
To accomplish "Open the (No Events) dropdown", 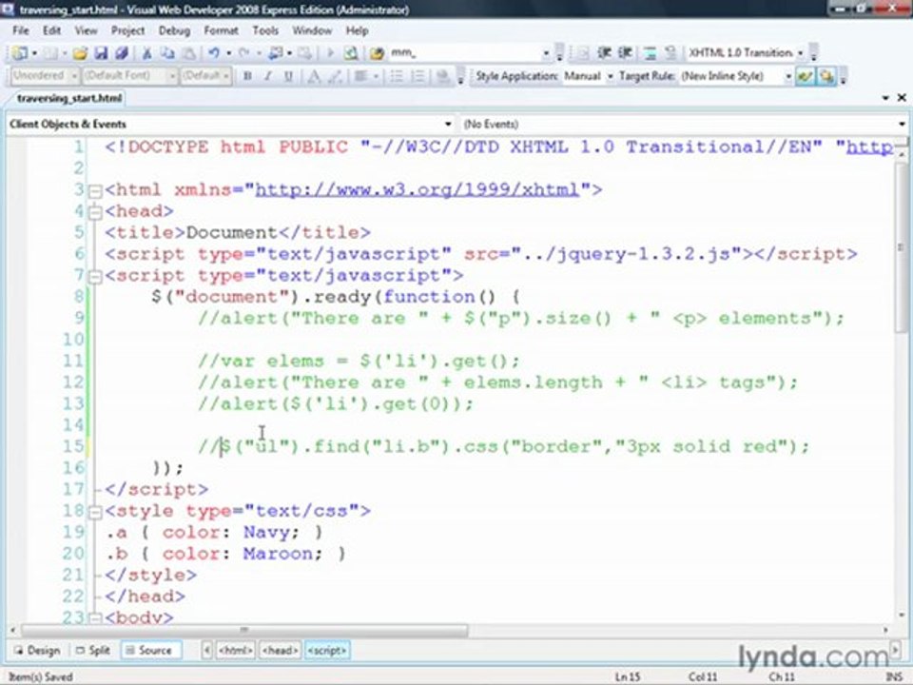I will (902, 124).
